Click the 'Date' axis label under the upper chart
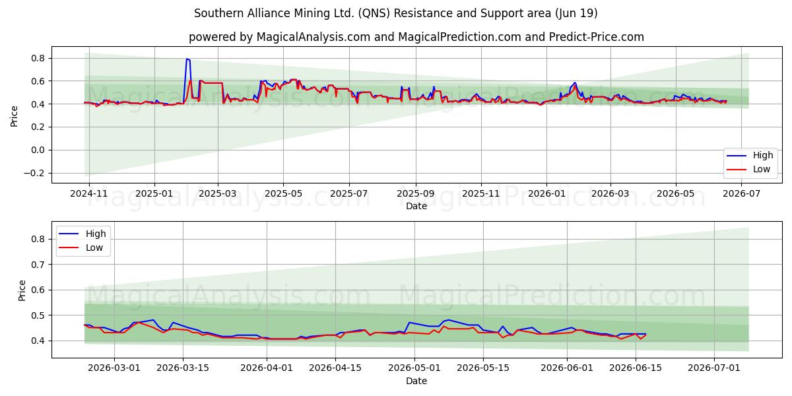The height and width of the screenshot is (396, 792). [x=416, y=206]
